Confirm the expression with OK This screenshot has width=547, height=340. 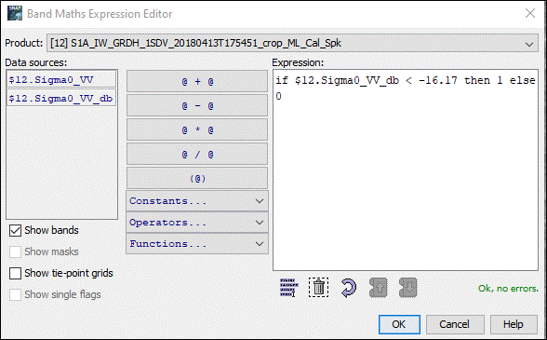coord(399,324)
